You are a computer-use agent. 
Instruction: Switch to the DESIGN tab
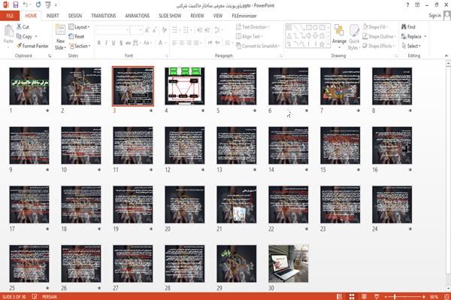tap(74, 16)
